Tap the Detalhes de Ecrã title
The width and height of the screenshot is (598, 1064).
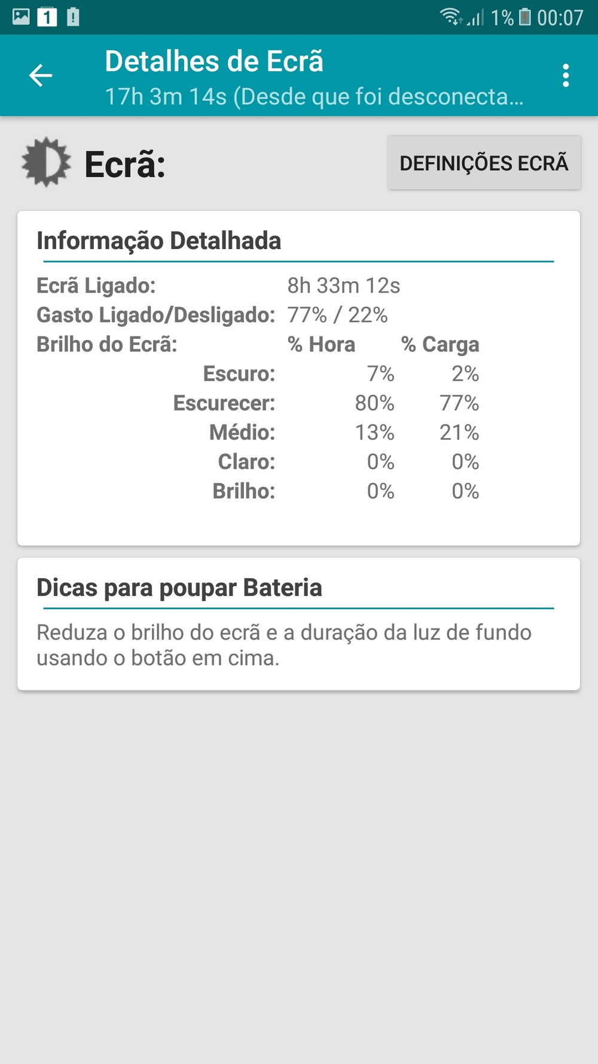(214, 62)
